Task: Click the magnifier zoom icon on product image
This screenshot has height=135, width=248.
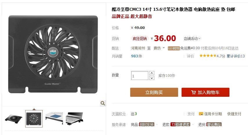Action: click(x=103, y=103)
